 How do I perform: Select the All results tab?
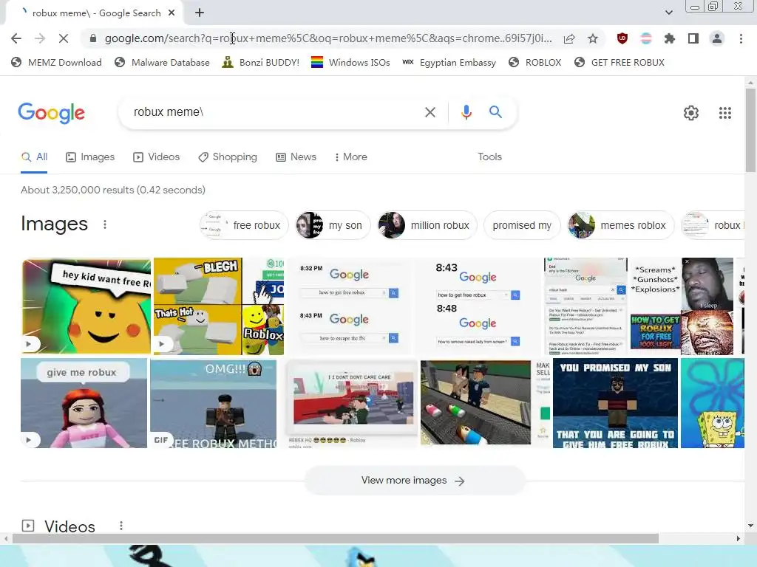click(34, 157)
